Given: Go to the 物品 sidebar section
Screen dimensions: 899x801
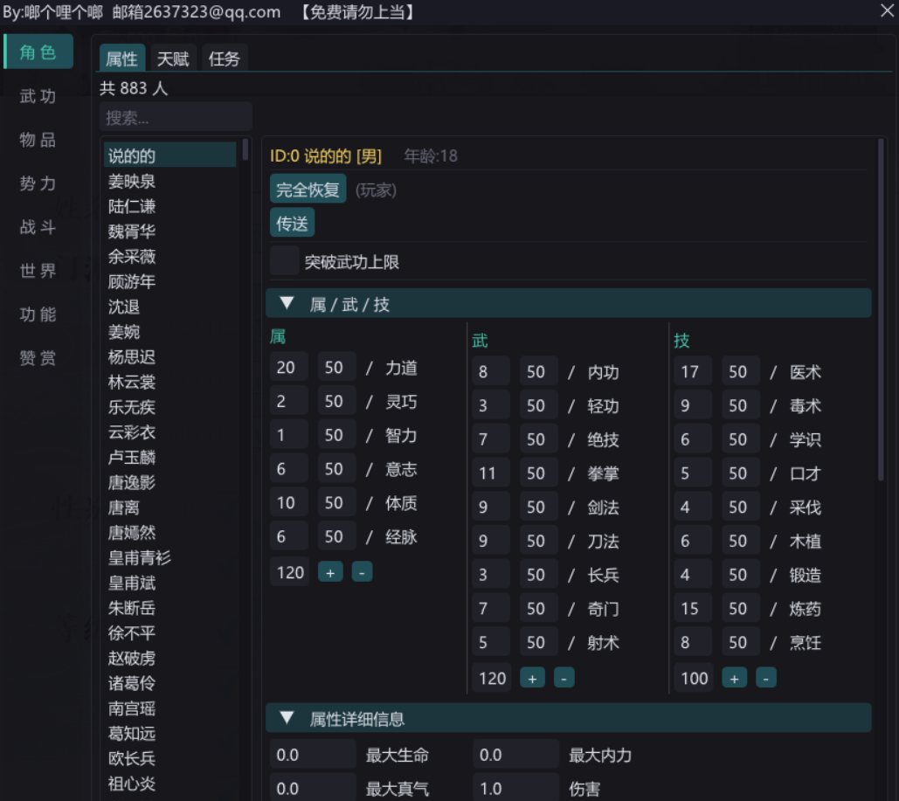Looking at the screenshot, I should (38, 140).
